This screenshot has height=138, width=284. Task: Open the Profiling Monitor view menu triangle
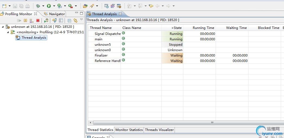click(x=81, y=19)
